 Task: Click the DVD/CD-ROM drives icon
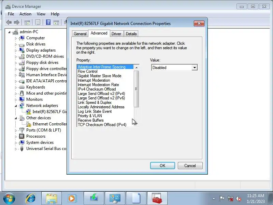pyautogui.click(x=22, y=56)
